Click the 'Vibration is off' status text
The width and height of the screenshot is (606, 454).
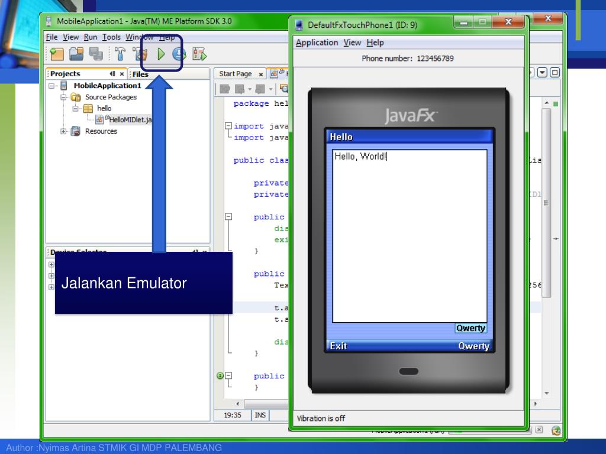(x=321, y=418)
